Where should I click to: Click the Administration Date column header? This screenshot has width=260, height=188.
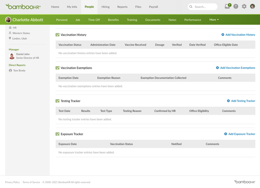coord(103,45)
